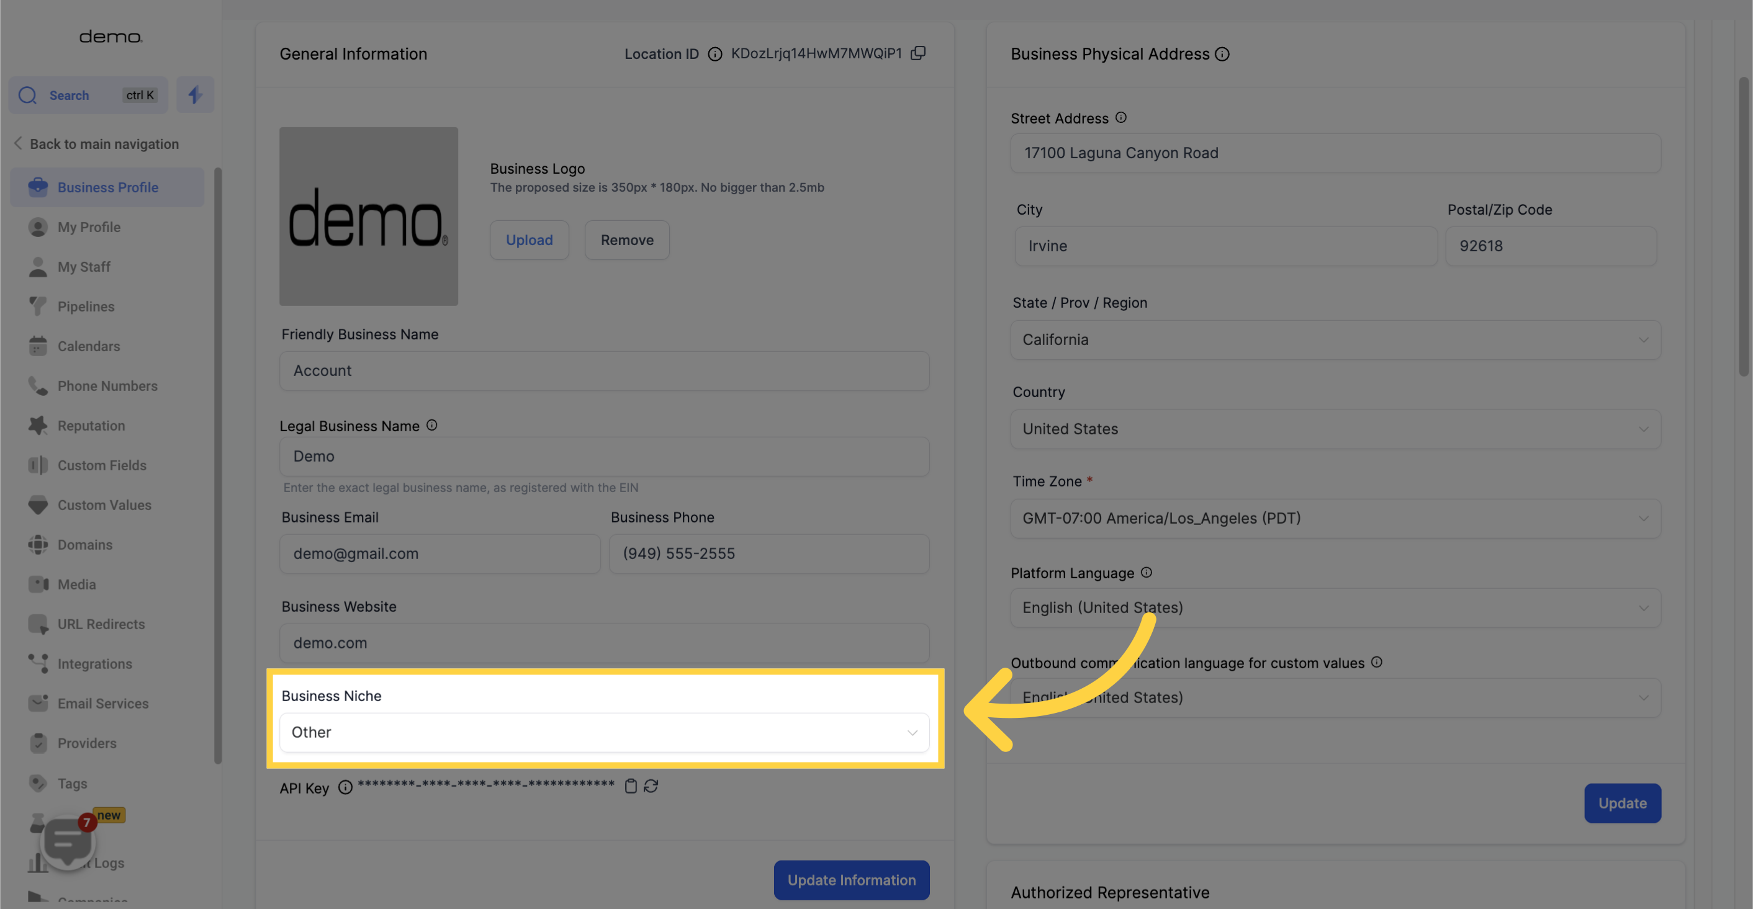Click the Providers clipboard icon
The image size is (1753, 909).
(38, 743)
